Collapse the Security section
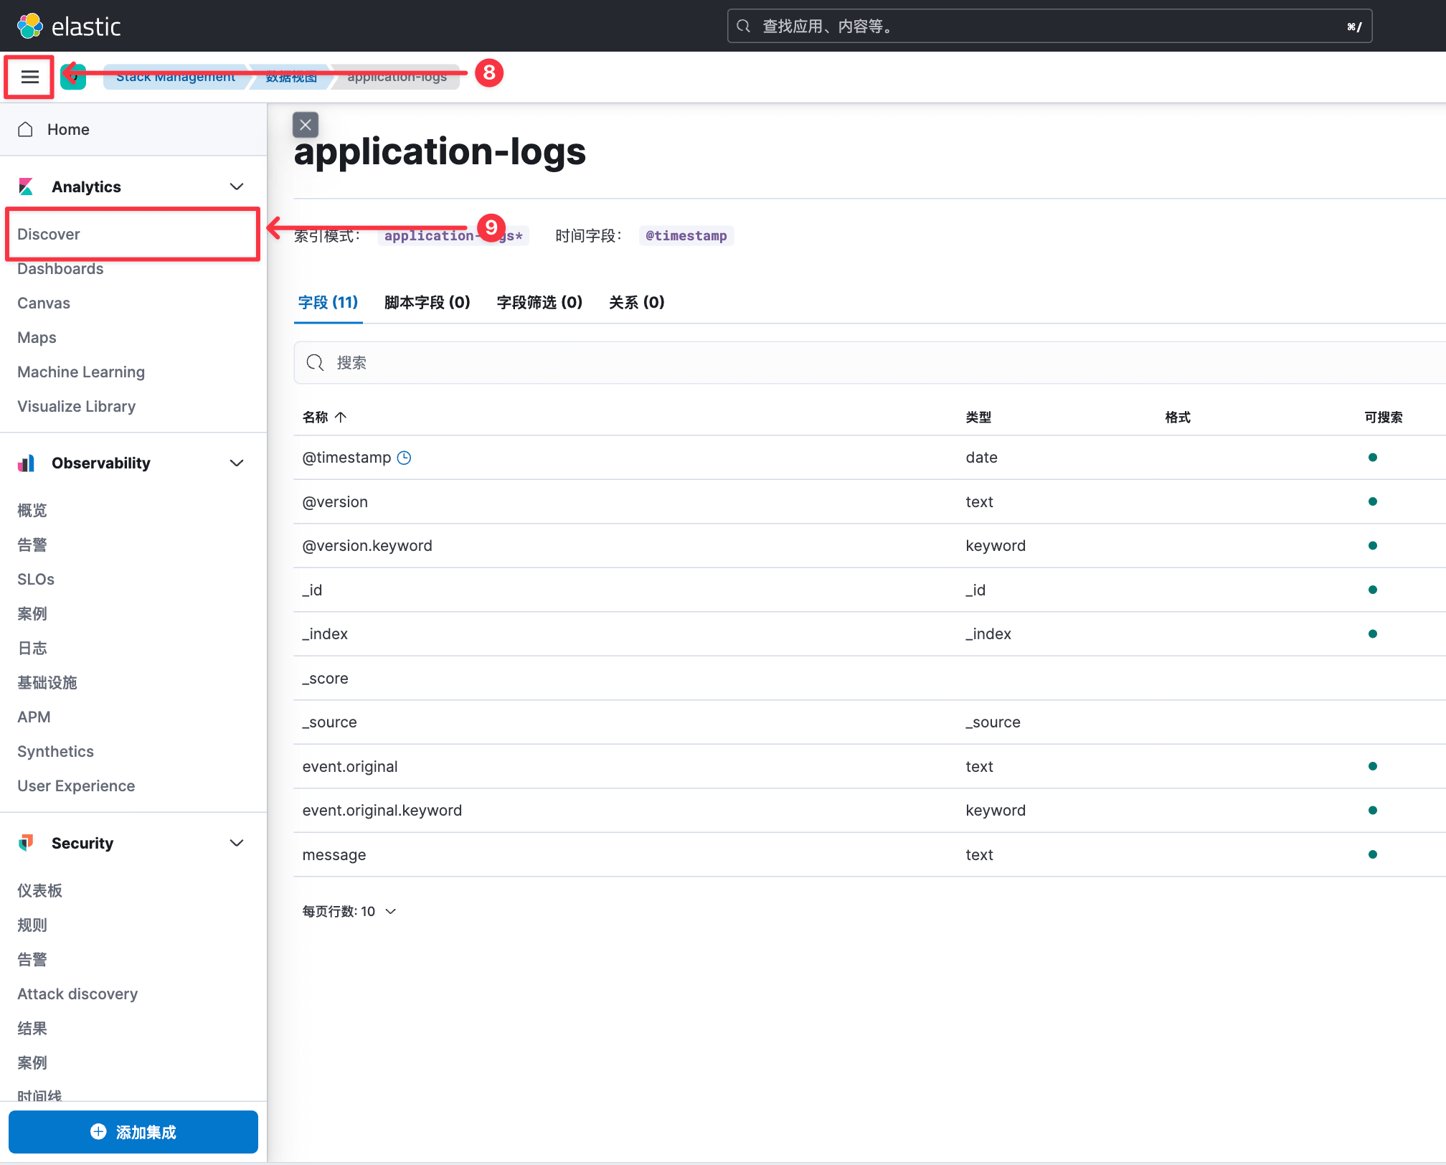1446x1165 pixels. point(237,843)
